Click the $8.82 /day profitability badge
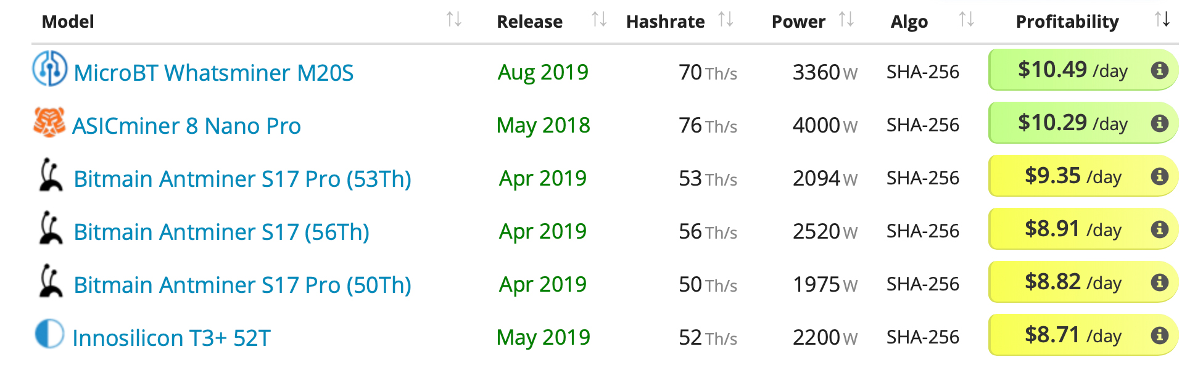The width and height of the screenshot is (1203, 370). coord(1072,282)
